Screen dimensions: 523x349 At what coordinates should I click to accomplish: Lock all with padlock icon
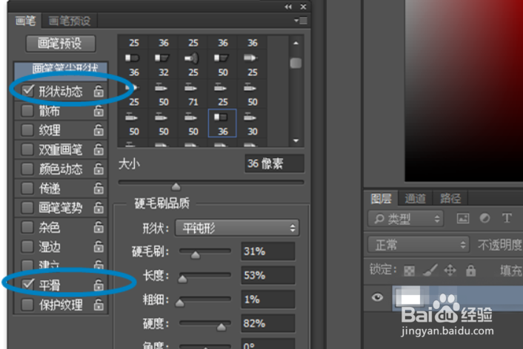pyautogui.click(x=470, y=270)
